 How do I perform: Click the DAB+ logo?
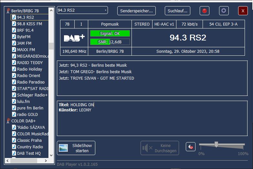74,38
